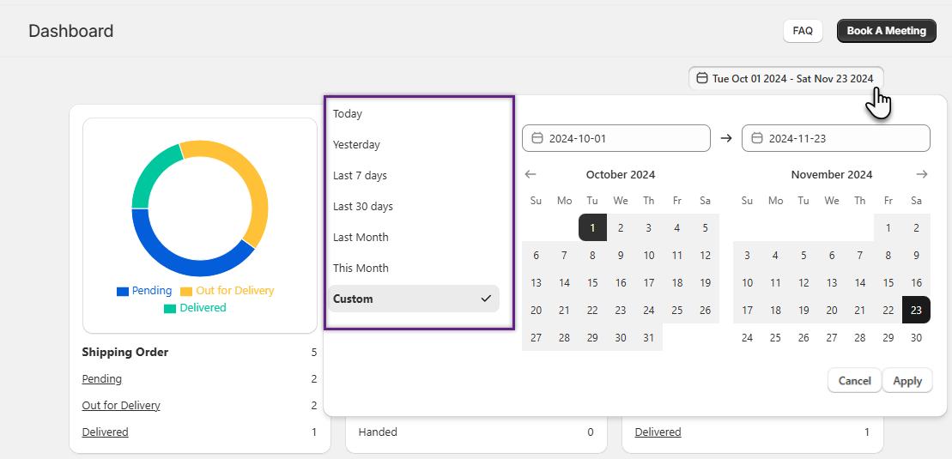952x459 pixels.
Task: Go to previous month with left arrow
Action: pyautogui.click(x=531, y=174)
